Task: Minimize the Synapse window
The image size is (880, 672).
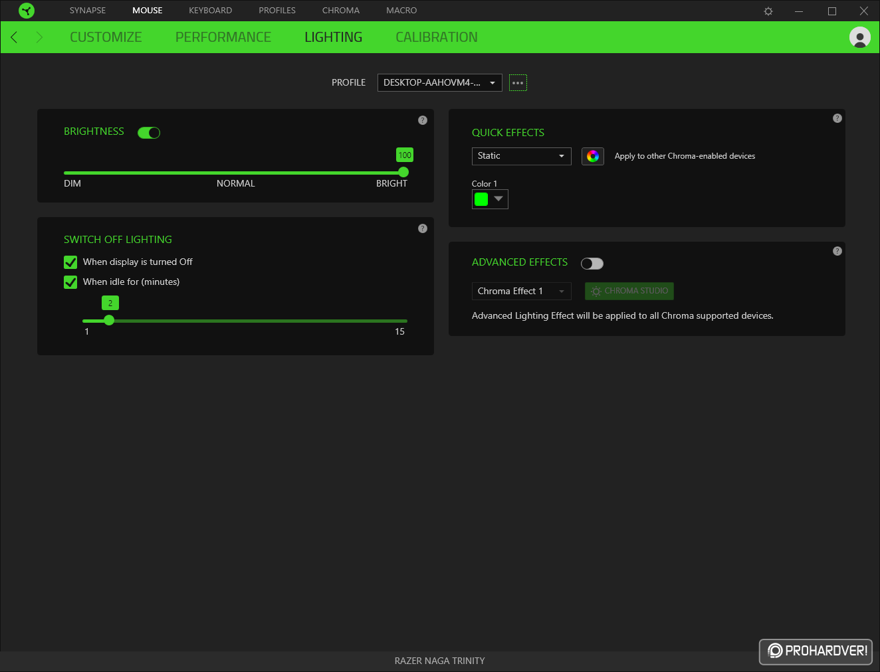Action: 799,11
